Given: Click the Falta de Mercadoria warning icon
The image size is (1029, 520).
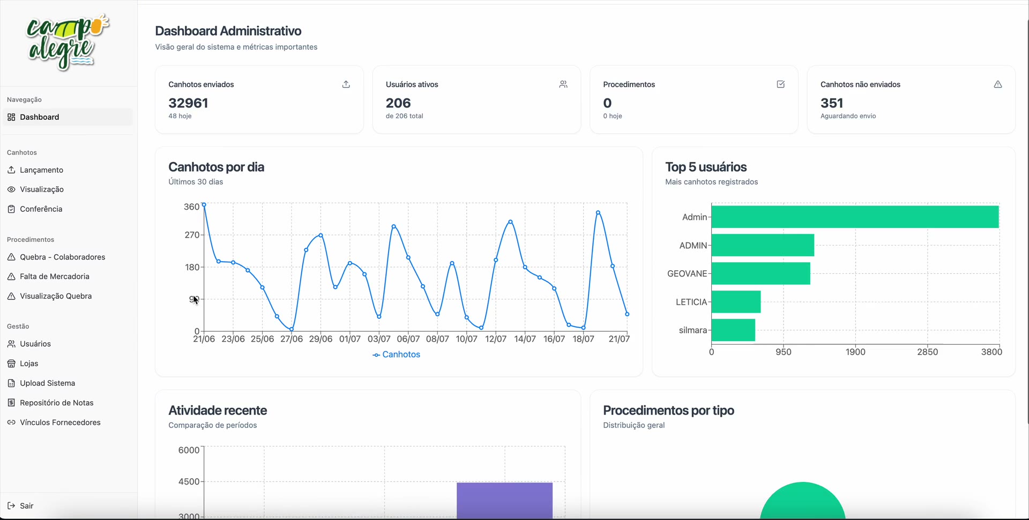Looking at the screenshot, I should [11, 277].
